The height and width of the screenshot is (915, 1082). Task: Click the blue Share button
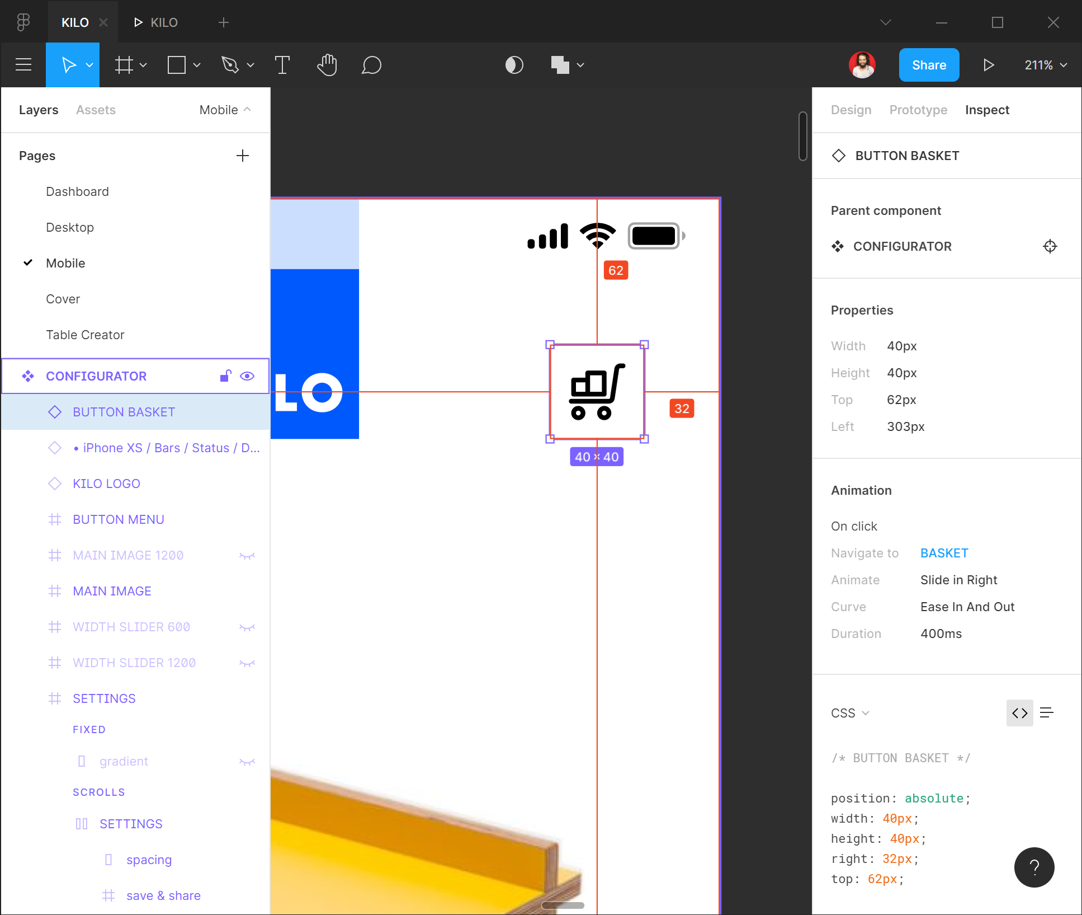[x=929, y=65]
